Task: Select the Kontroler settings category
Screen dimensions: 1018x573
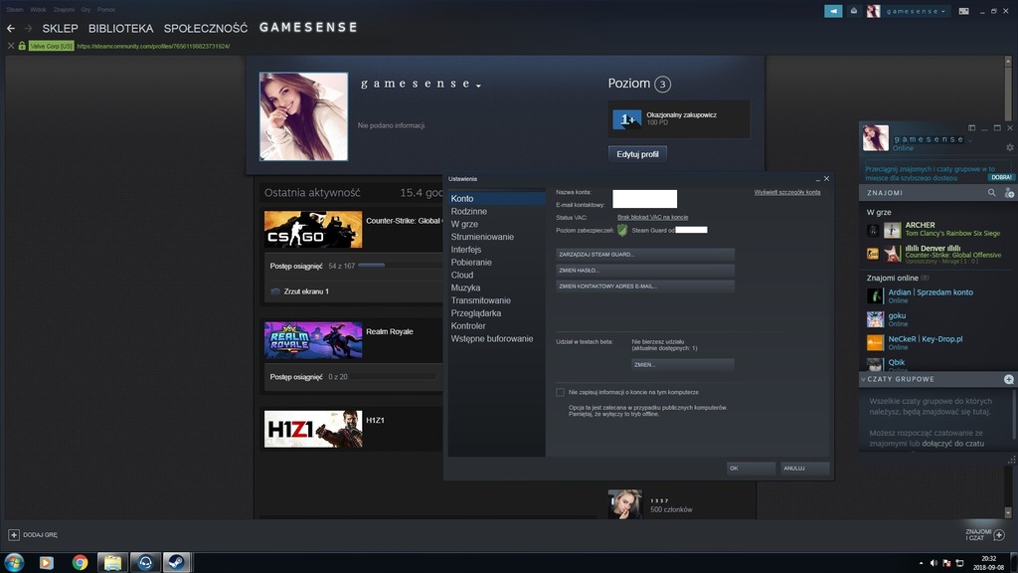Action: (497, 326)
